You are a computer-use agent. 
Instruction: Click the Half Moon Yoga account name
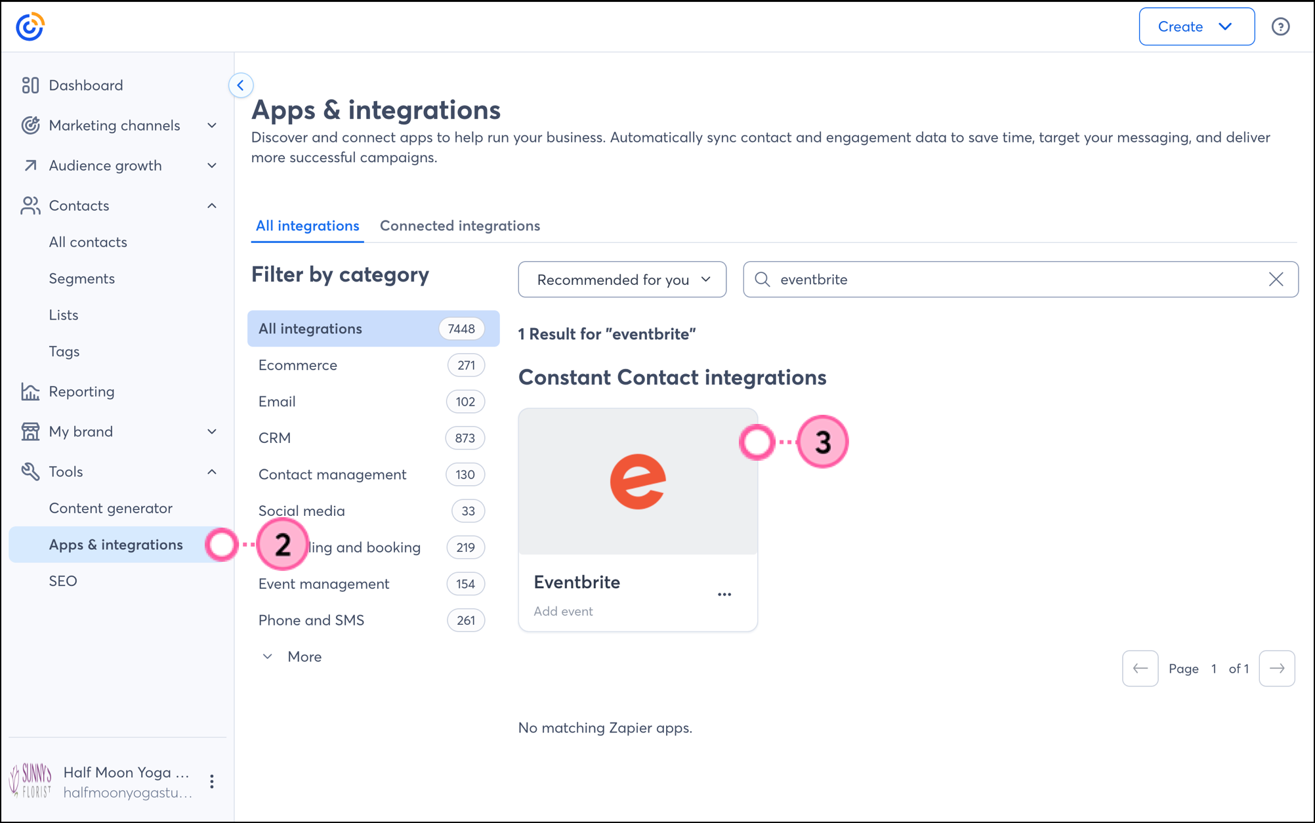127,772
